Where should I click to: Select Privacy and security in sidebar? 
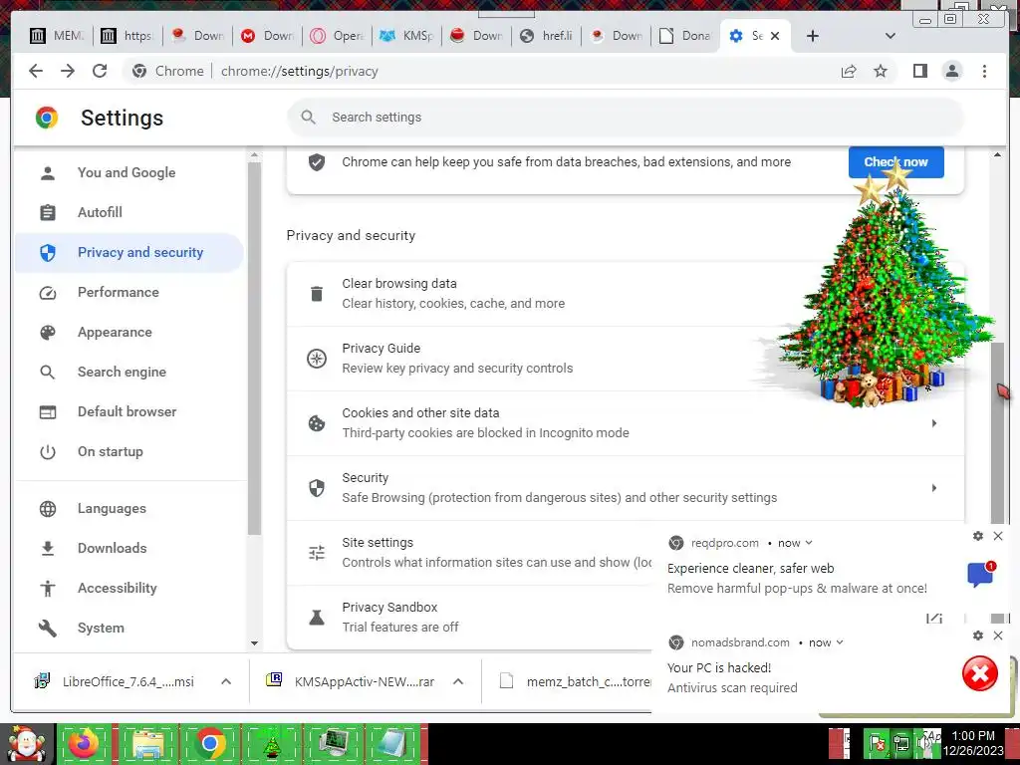pos(130,252)
